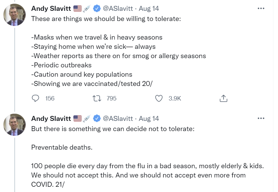Expand the three-dot menu on the second tweet
The image size is (278, 192).
261,118
